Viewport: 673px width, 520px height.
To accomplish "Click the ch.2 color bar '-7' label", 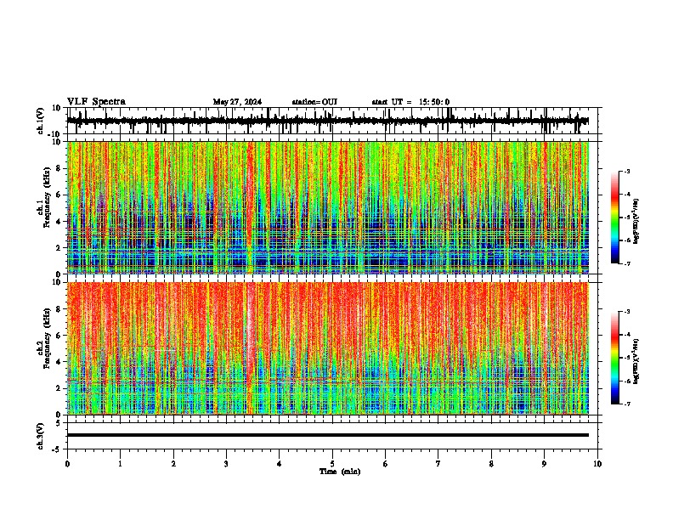I will pos(627,404).
